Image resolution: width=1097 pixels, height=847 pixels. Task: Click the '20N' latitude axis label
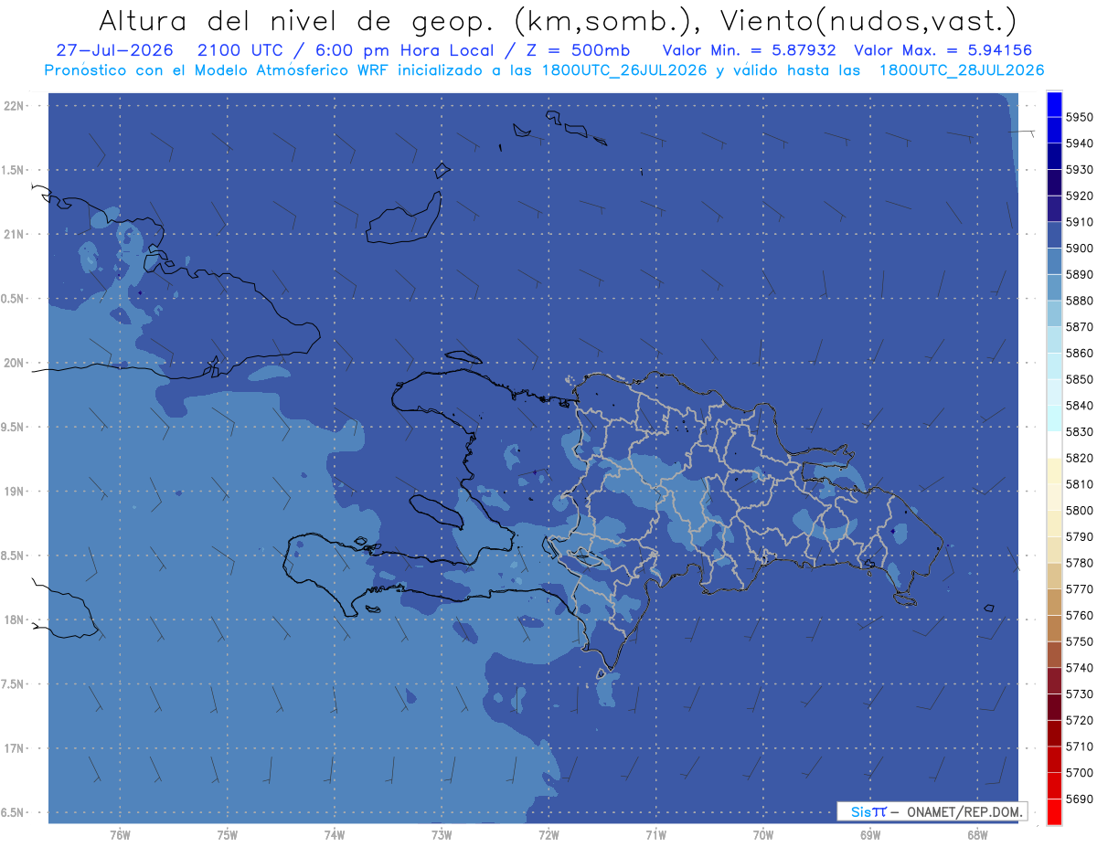pos(13,363)
